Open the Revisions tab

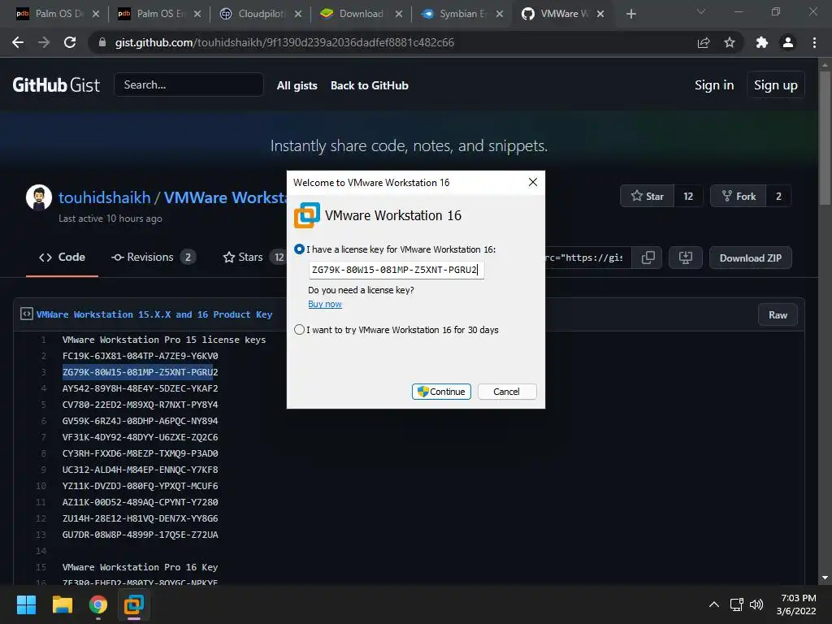click(154, 258)
